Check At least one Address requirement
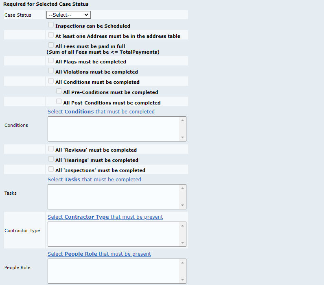The height and width of the screenshot is (285, 324). point(51,35)
